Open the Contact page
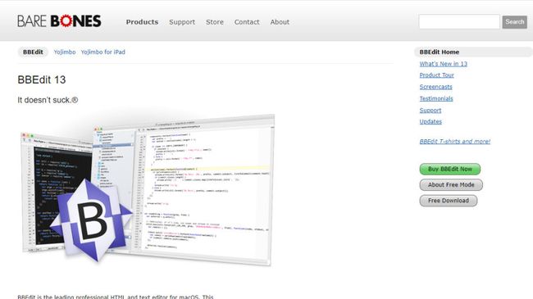 coord(247,22)
